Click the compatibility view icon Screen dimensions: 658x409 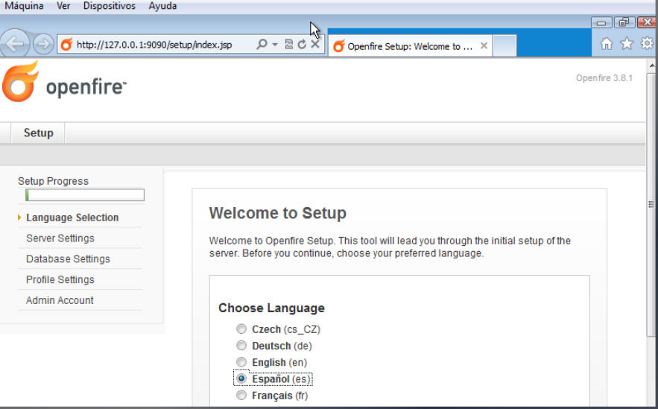[x=289, y=45]
